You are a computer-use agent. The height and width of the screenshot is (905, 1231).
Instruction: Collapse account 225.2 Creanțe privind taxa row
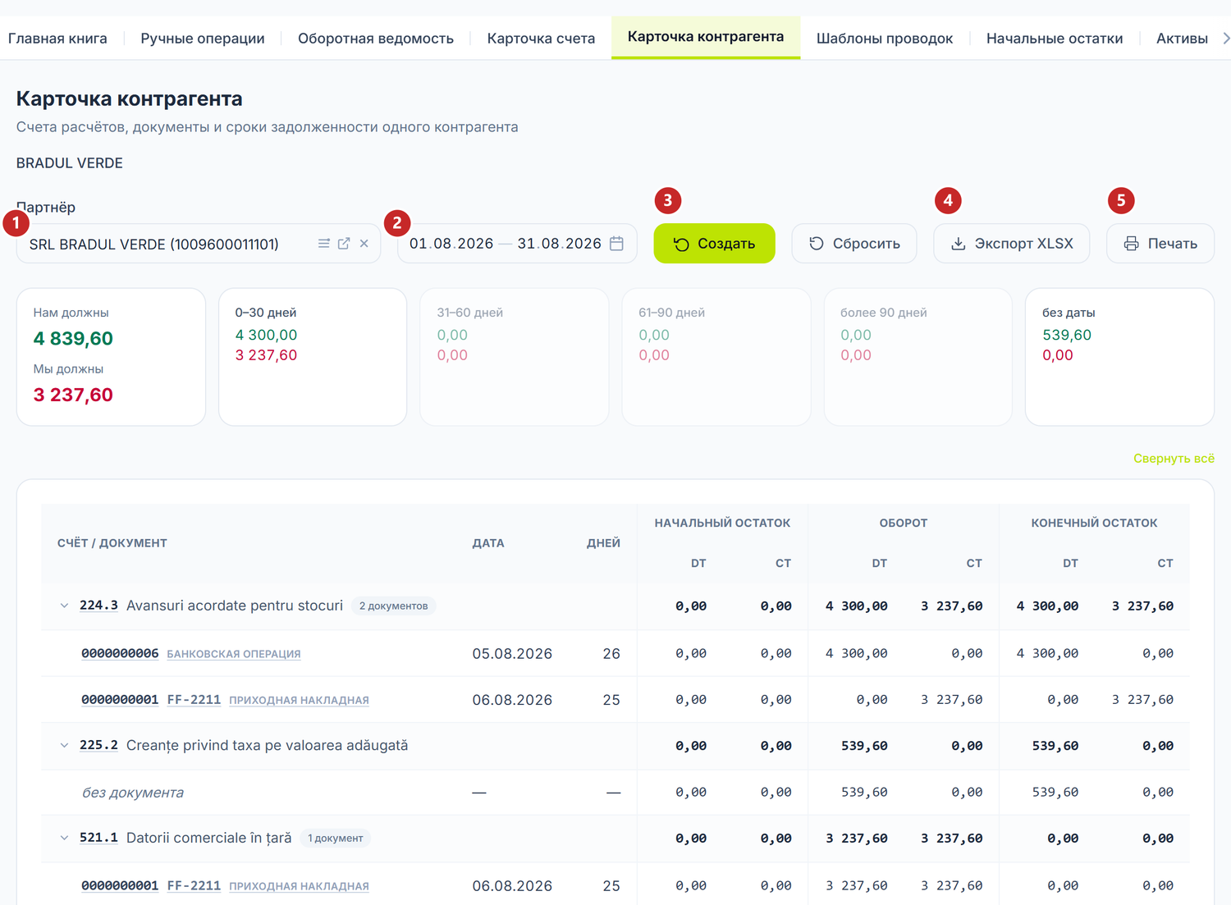tap(64, 746)
